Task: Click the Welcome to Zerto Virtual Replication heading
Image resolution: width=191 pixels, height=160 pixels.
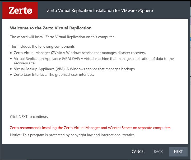Action: pos(51,28)
